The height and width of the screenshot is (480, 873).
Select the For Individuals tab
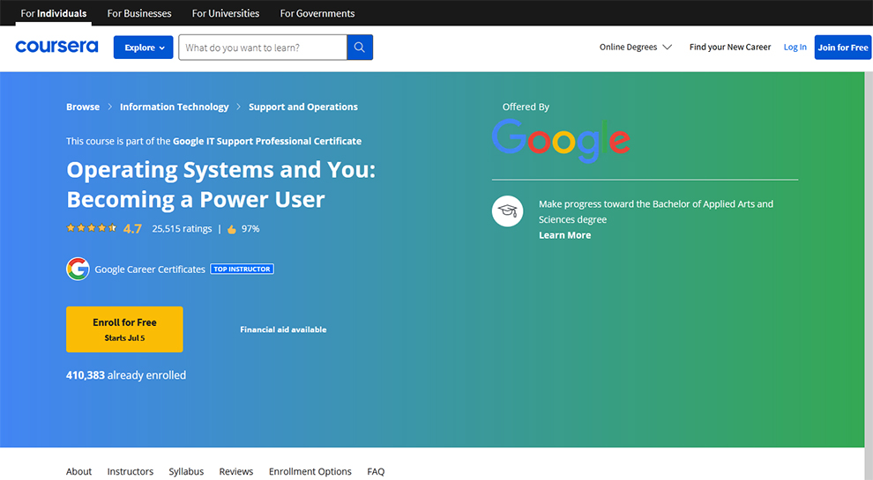(x=54, y=13)
